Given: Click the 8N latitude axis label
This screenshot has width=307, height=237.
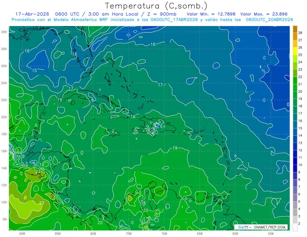Looking at the screenshot, I should point(5,219).
